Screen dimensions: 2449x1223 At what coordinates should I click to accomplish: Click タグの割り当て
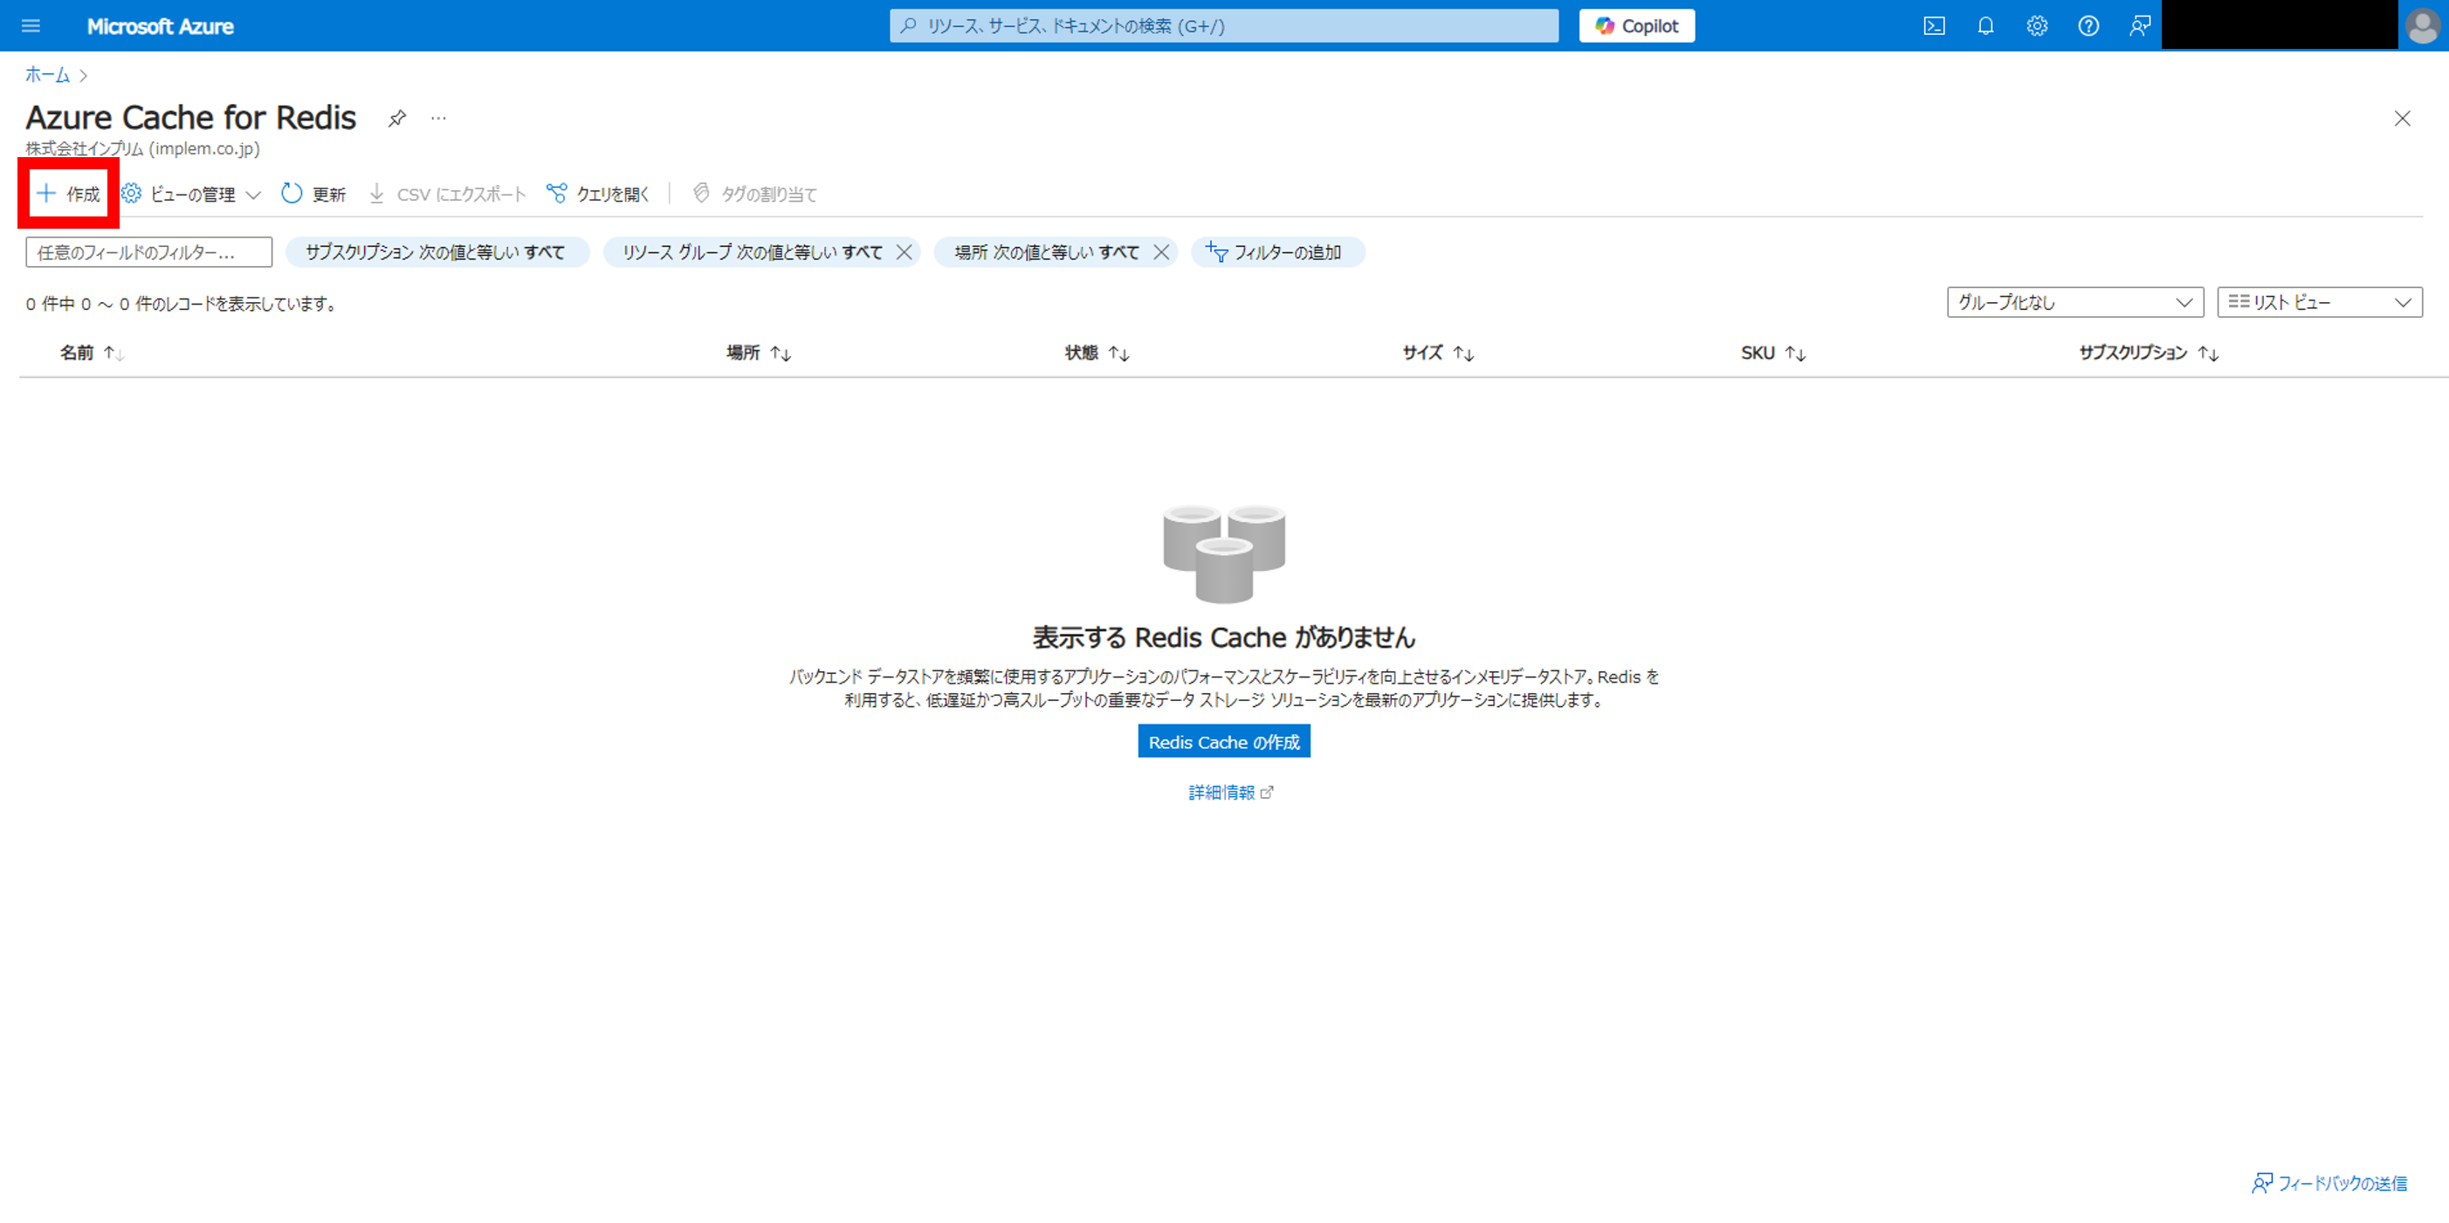pyautogui.click(x=755, y=194)
